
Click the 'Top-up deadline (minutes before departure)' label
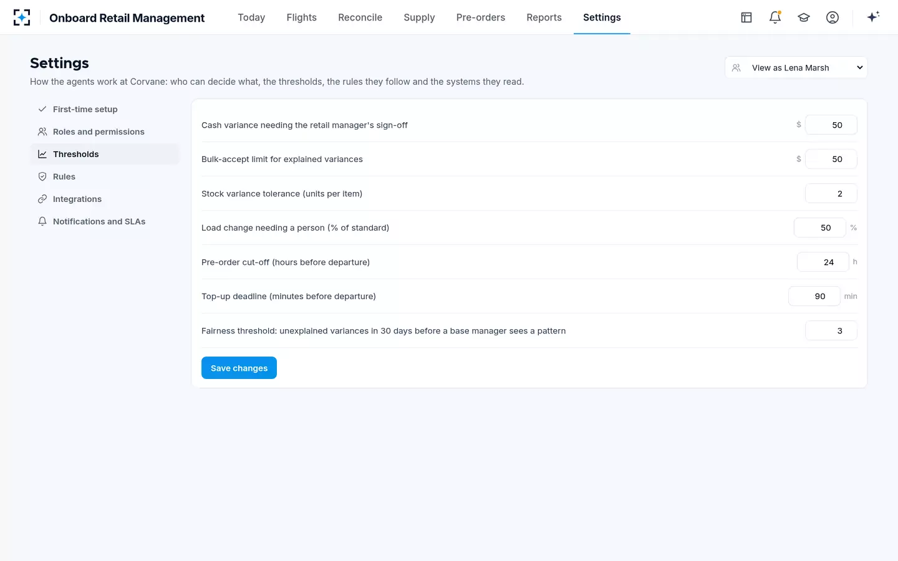click(x=289, y=296)
